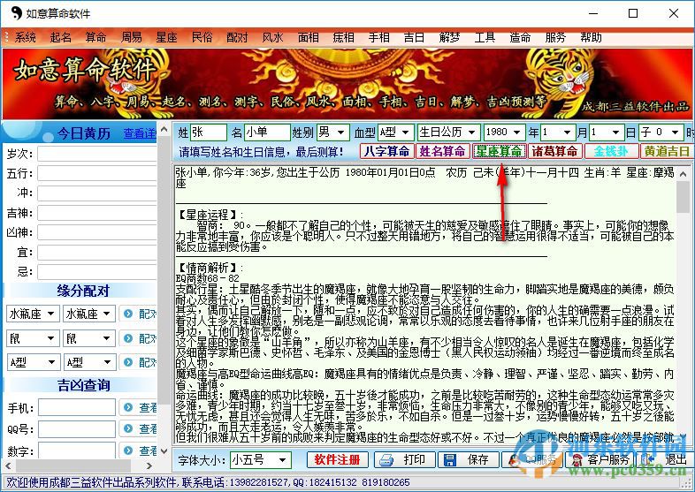Click left panel horizontal scroll right arrow
This screenshot has height=492, width=695.
coord(149,466)
